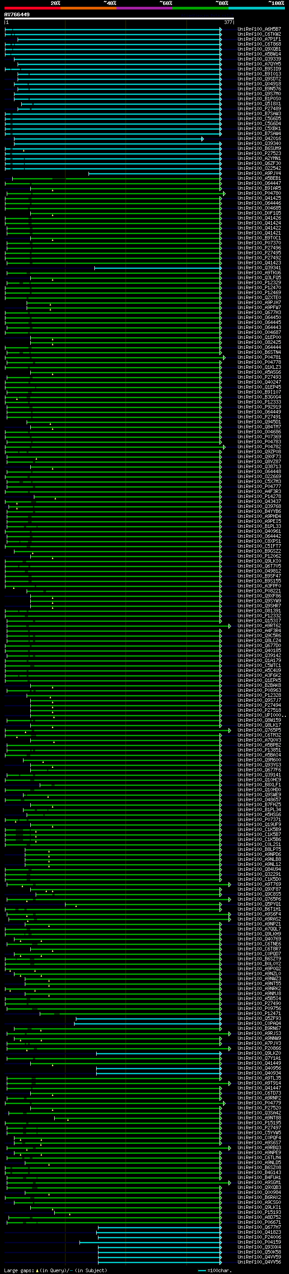Select the UniRef100_Q93YG3 label
Screen dimensions: 289x1274
[x=259, y=765]
